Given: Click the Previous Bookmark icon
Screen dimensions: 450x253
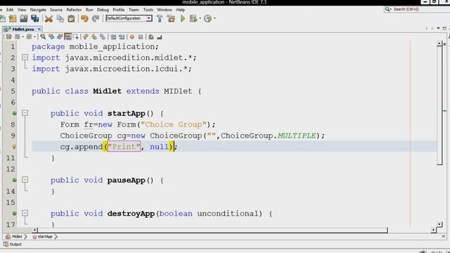Looking at the screenshot, I should coord(86,37).
